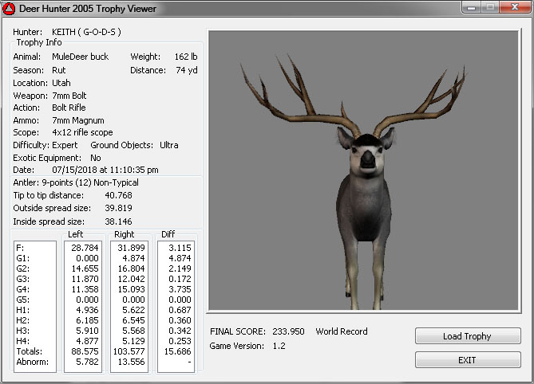Click the World Record label
The image size is (534, 384).
point(342,331)
